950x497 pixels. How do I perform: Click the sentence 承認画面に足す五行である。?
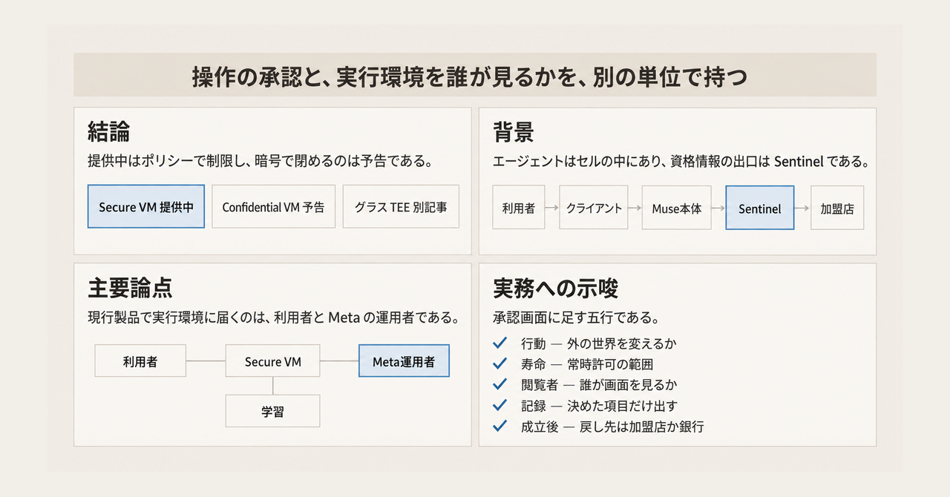(x=576, y=318)
